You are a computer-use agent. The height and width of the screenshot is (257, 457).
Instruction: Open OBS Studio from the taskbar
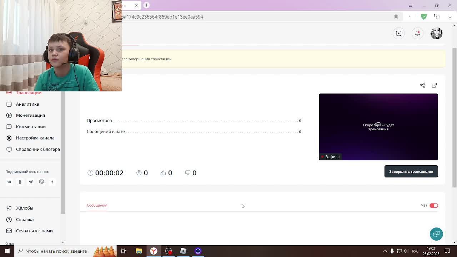click(169, 251)
